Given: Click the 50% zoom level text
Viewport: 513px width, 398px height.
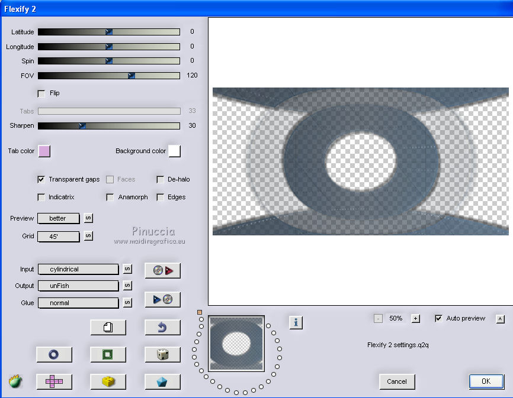Looking at the screenshot, I should coord(396,318).
